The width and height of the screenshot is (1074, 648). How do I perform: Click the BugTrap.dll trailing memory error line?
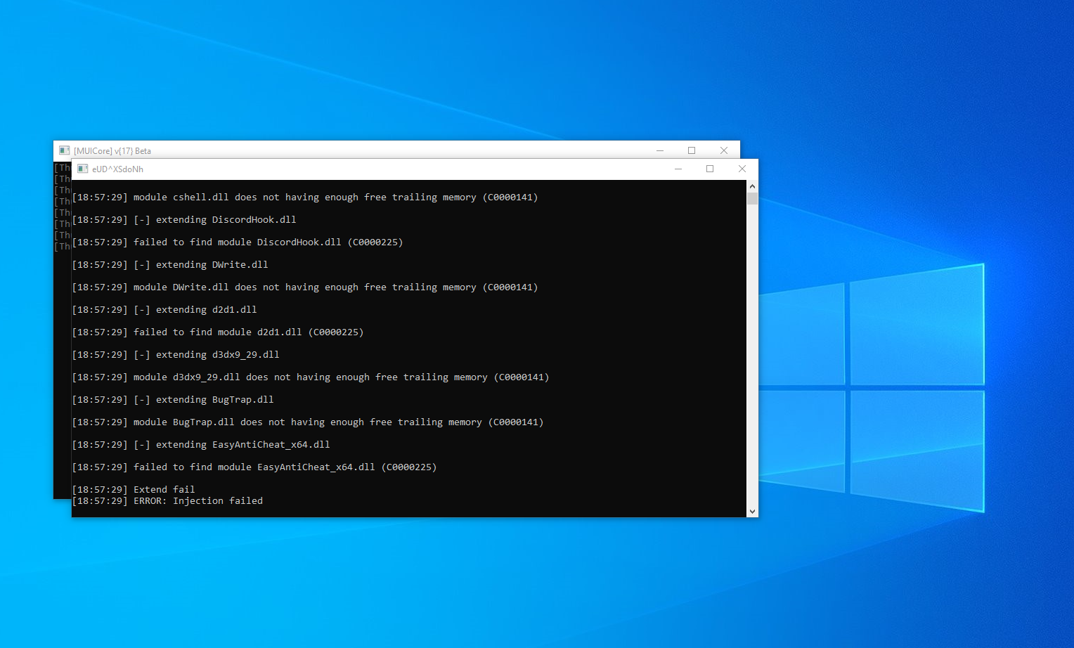click(308, 422)
